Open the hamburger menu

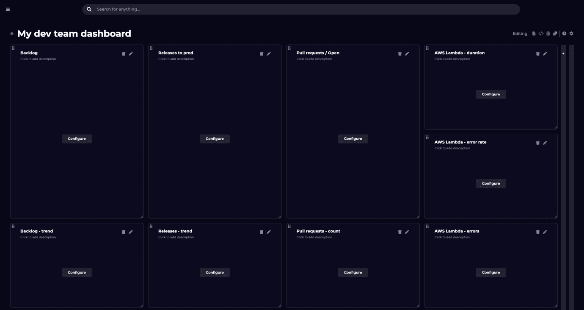click(8, 9)
